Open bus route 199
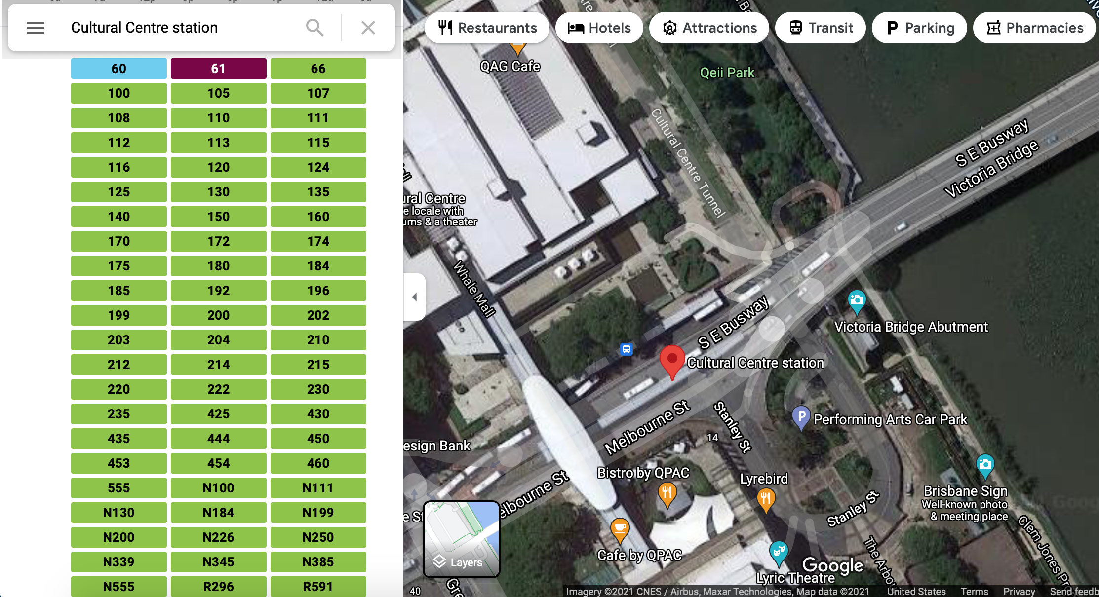Viewport: 1099px width, 597px height. [119, 315]
